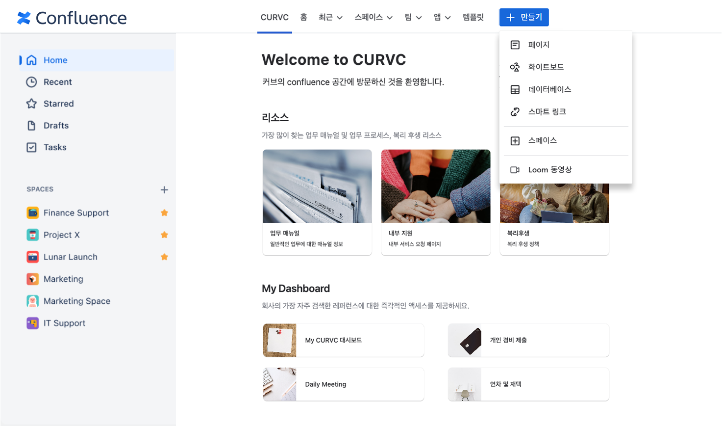Click the Finance Support space icon
722x426 pixels.
(x=33, y=213)
